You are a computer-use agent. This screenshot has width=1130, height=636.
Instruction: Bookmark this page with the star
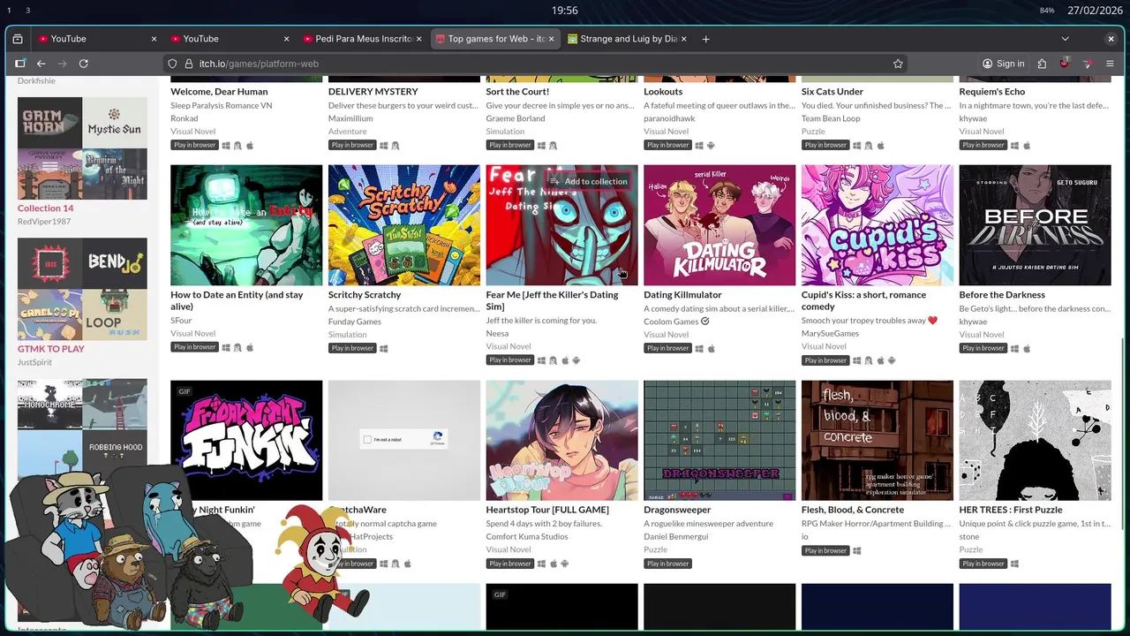[898, 64]
